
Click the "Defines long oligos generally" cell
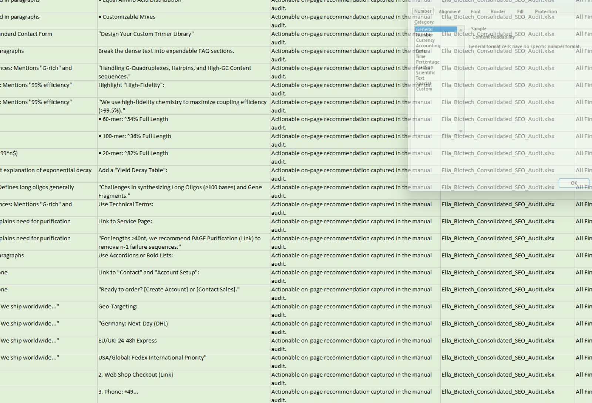coord(48,191)
